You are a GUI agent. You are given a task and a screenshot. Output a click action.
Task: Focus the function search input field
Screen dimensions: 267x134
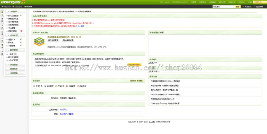click(224, 7)
